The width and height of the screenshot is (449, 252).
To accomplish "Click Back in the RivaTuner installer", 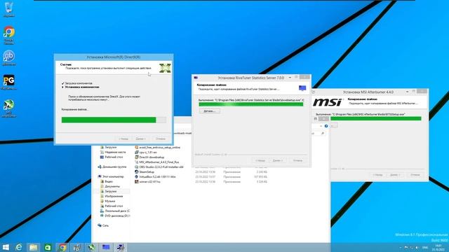I will [x=260, y=160].
